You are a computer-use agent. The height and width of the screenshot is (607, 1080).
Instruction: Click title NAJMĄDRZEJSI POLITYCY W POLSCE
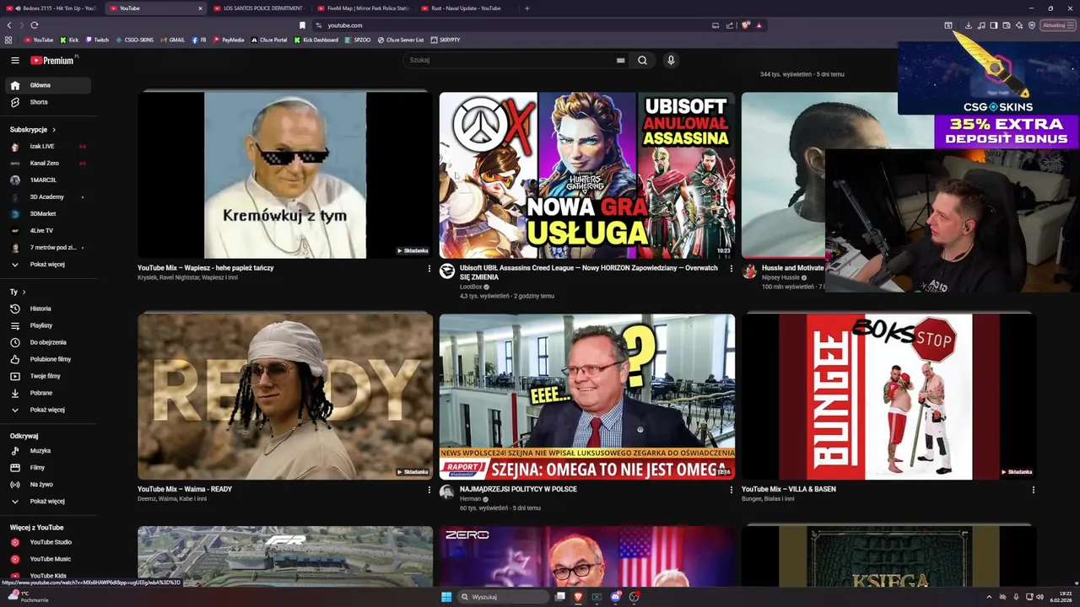[x=518, y=489]
